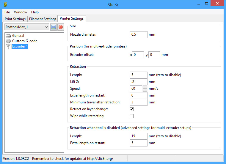226x164 pixels.
Task: Click the Extruder offset x field
Action: point(138,55)
